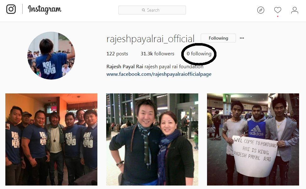
Task: Open the Explore compass icon
Action: pyautogui.click(x=260, y=10)
